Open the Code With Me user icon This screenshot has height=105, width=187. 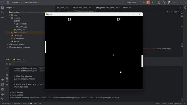click(x=159, y=3)
